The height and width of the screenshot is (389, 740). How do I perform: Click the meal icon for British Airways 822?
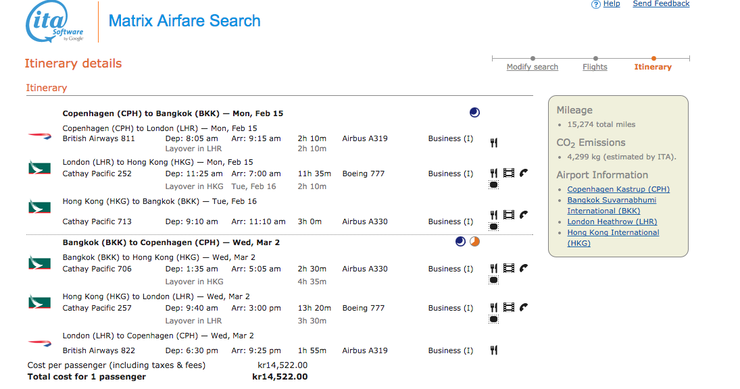coord(493,350)
